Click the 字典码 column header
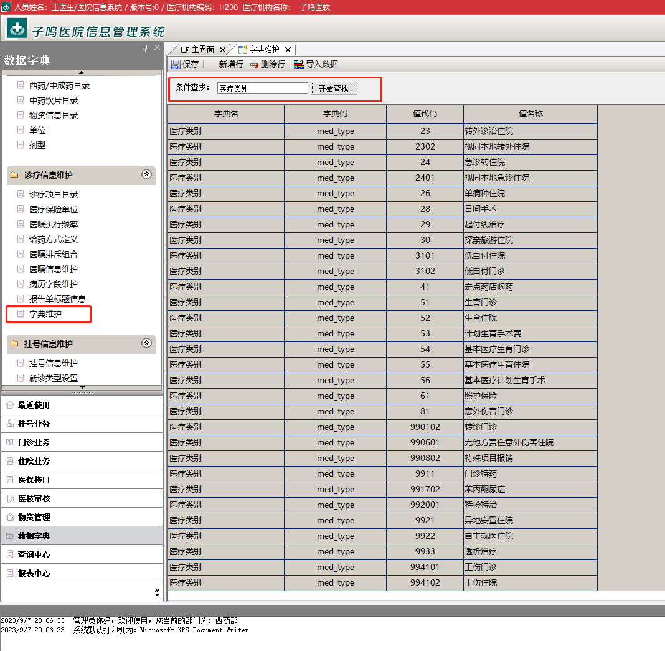This screenshot has width=665, height=651. pos(336,114)
